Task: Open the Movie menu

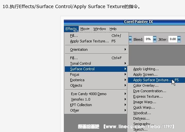Action: click(x=85, y=29)
